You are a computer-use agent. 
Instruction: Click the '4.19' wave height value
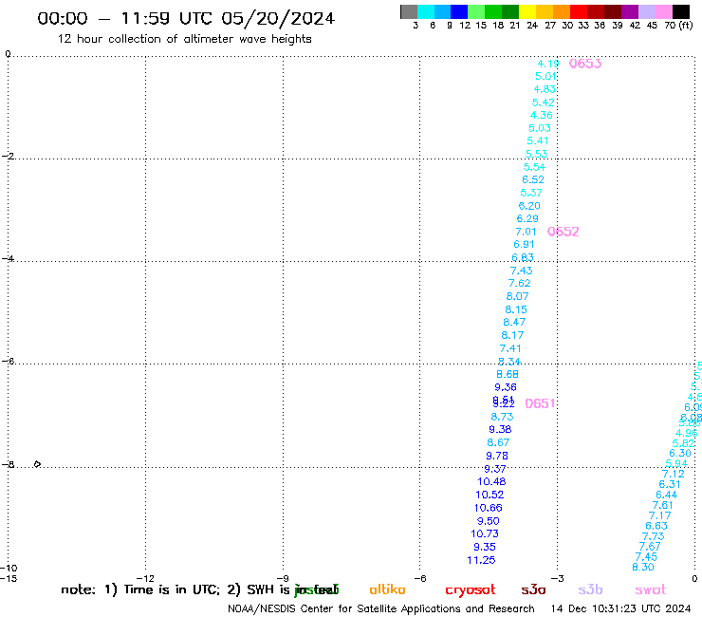pyautogui.click(x=548, y=64)
